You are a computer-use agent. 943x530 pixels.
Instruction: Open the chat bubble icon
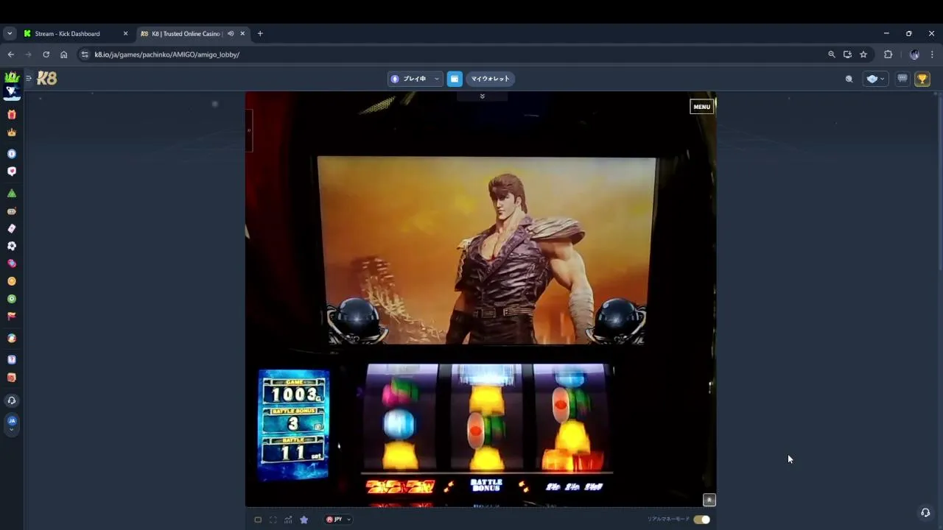(x=902, y=79)
